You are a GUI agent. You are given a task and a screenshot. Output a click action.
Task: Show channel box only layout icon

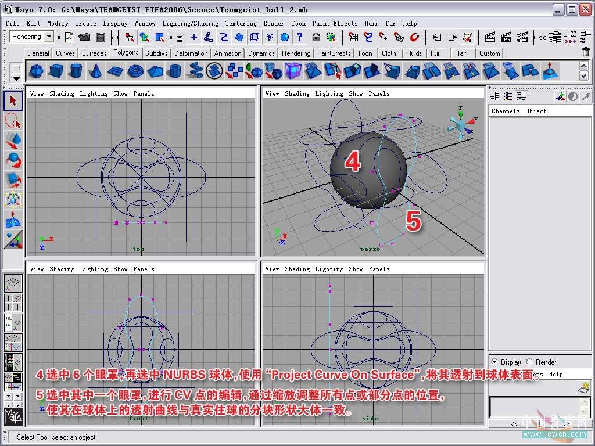click(x=495, y=96)
